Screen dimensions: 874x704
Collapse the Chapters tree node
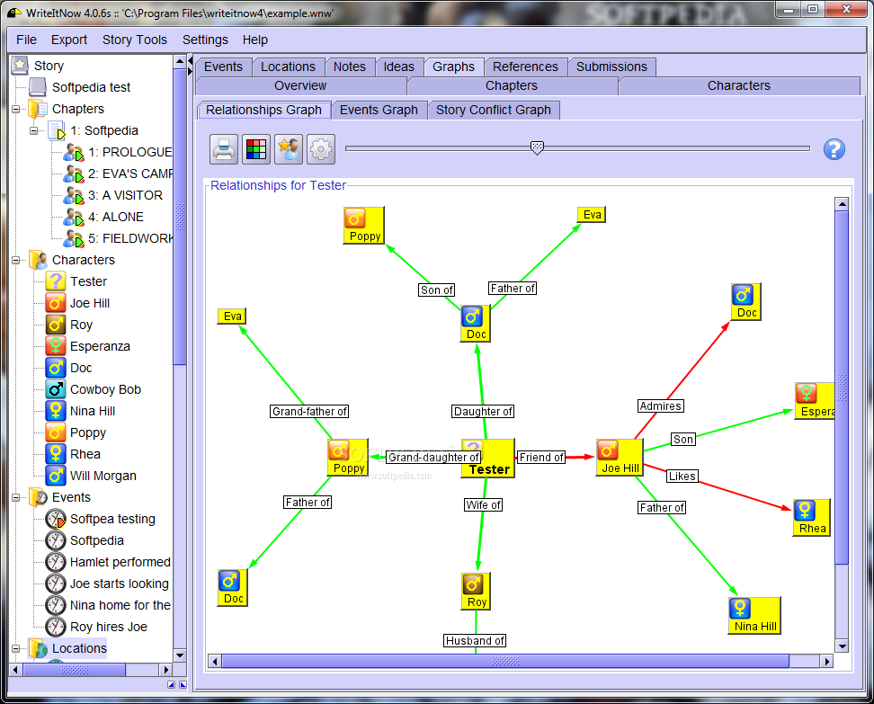[x=15, y=110]
